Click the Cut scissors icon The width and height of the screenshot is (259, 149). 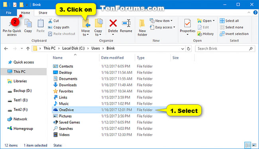click(50, 21)
